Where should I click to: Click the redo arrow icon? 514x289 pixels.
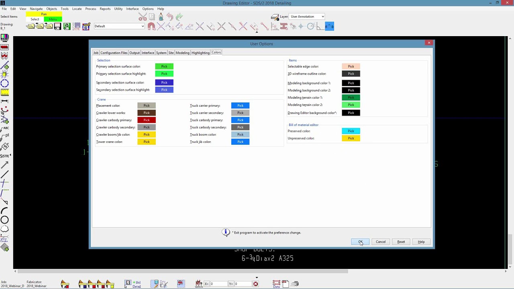coord(179,16)
